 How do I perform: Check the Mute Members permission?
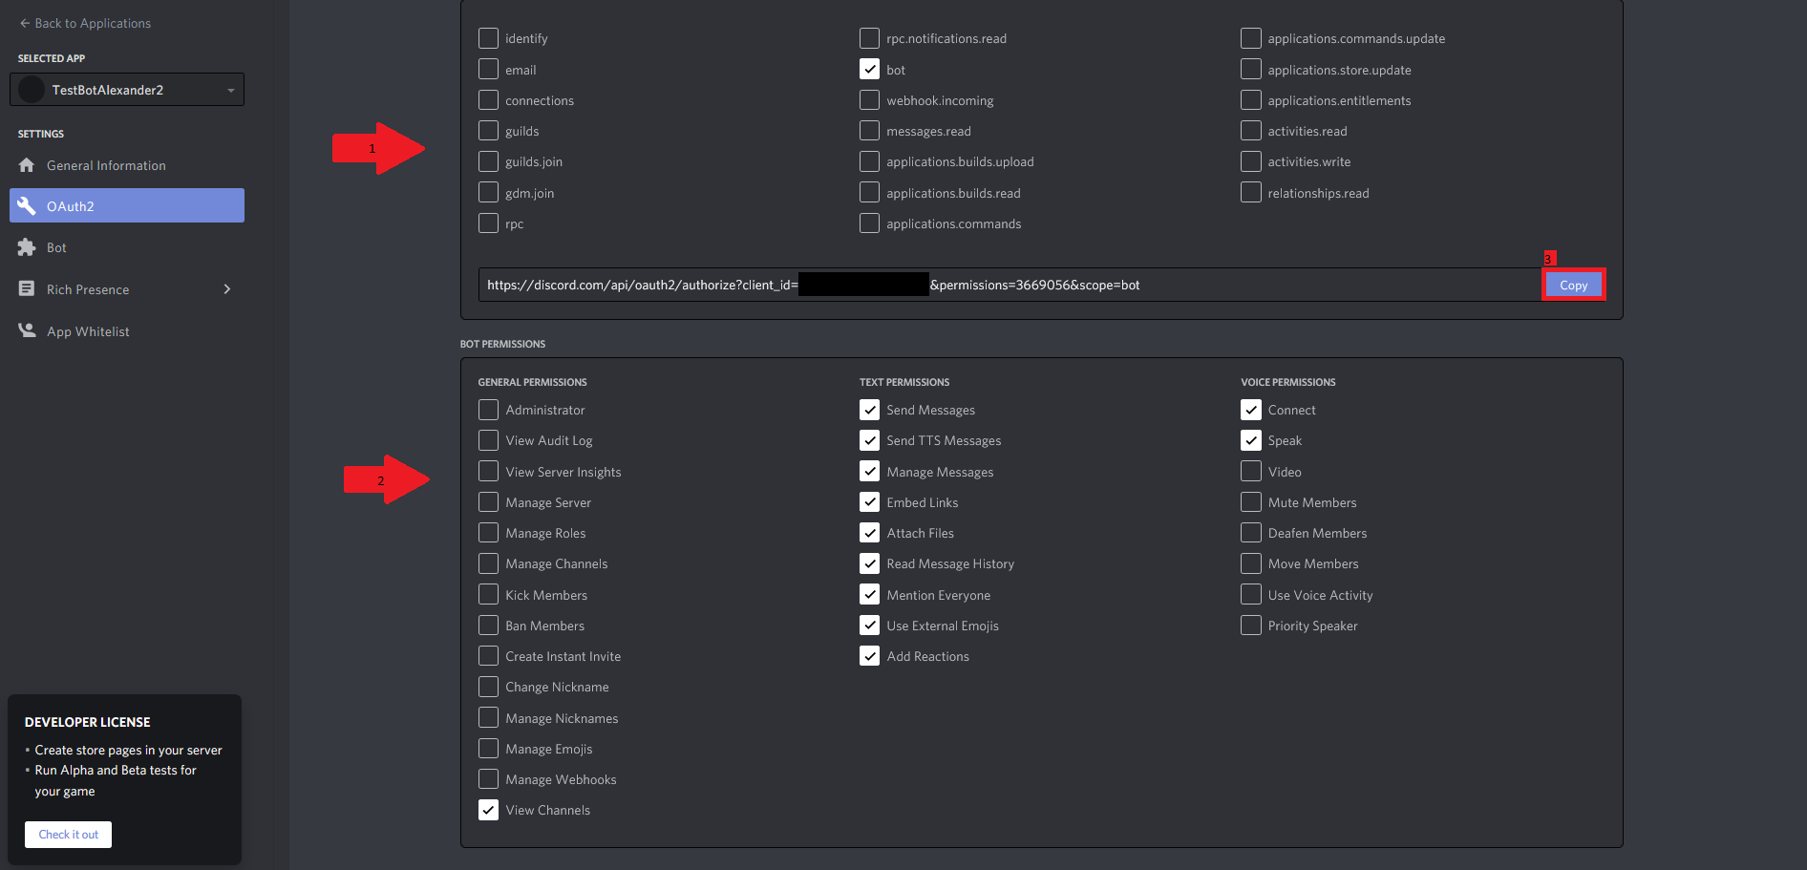[1250, 501]
